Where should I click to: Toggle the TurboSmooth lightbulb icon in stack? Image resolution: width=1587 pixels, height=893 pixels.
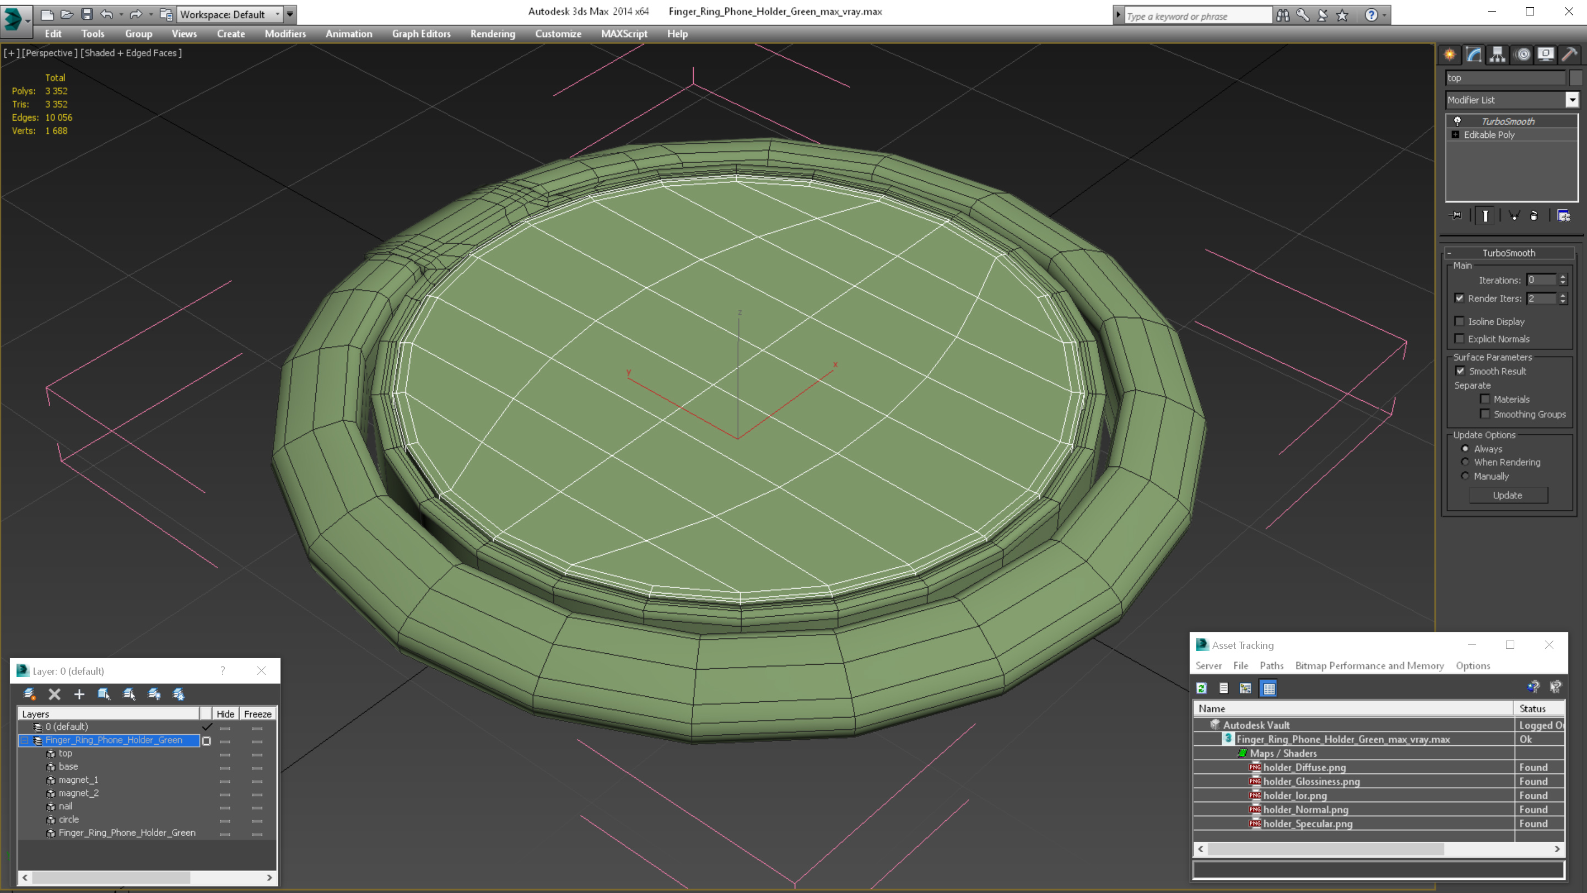[1457, 121]
